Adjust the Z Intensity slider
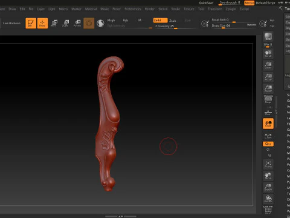 (x=175, y=27)
